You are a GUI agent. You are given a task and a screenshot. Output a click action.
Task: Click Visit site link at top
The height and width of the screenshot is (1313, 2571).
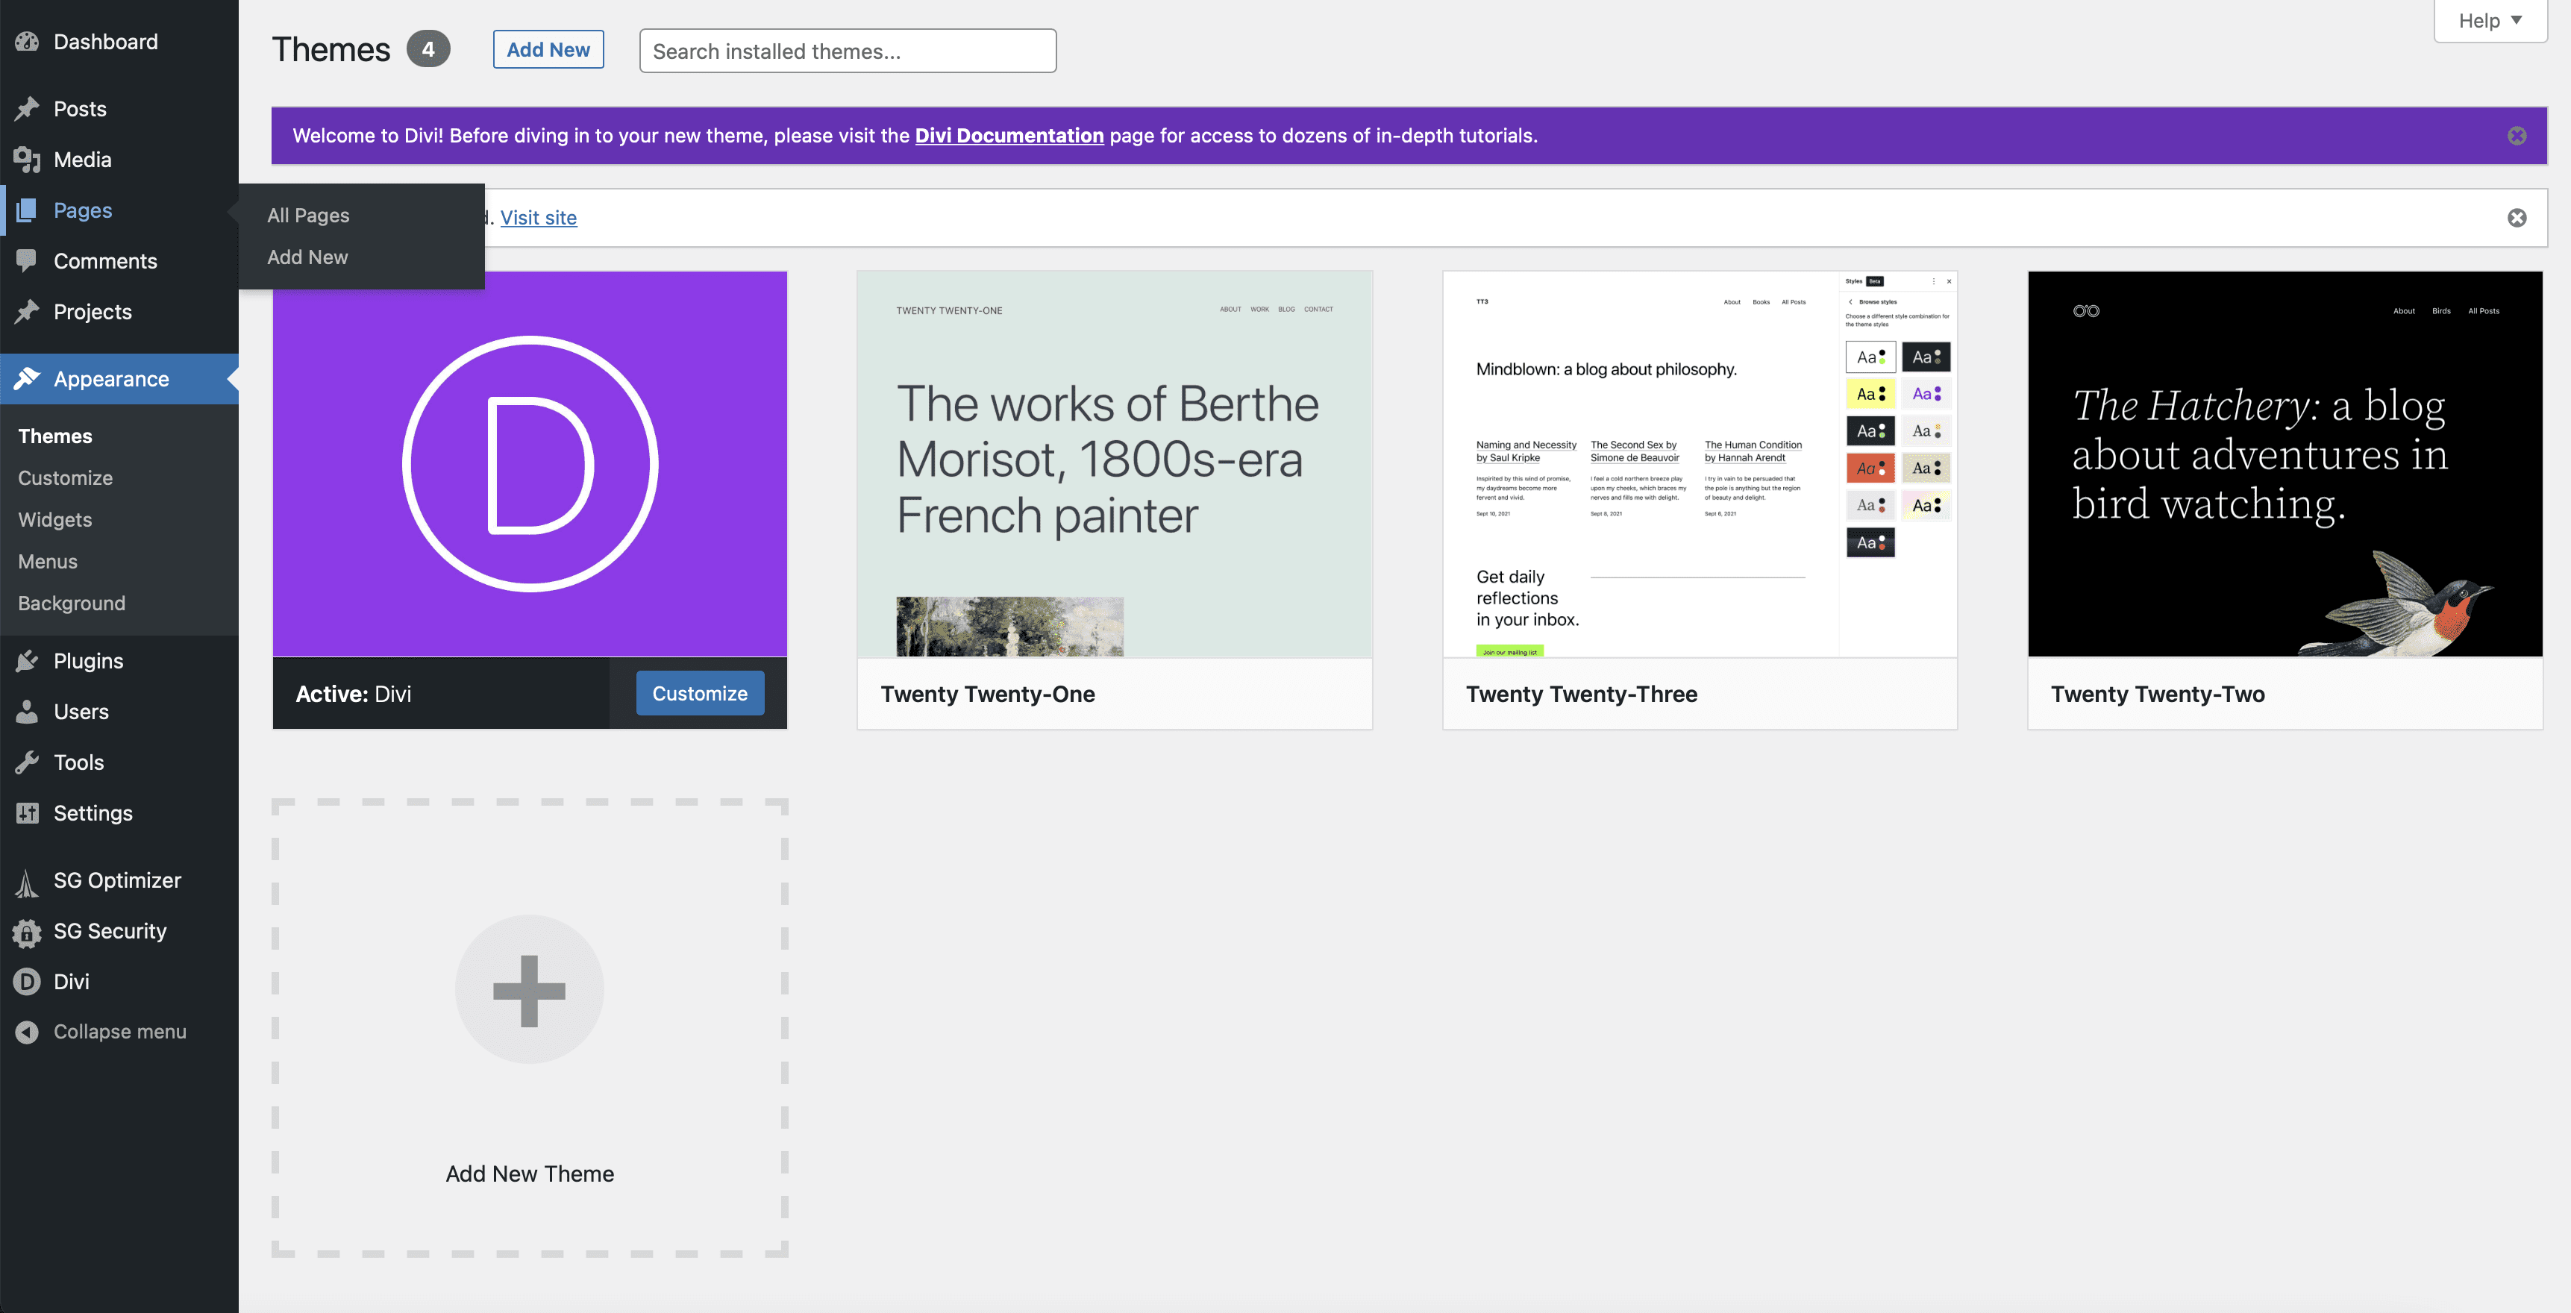tap(537, 216)
